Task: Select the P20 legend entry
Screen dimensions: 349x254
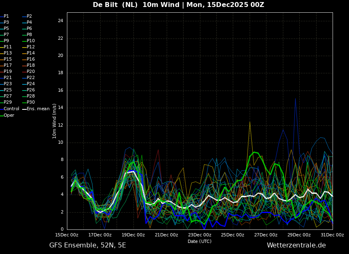Action: (28, 72)
